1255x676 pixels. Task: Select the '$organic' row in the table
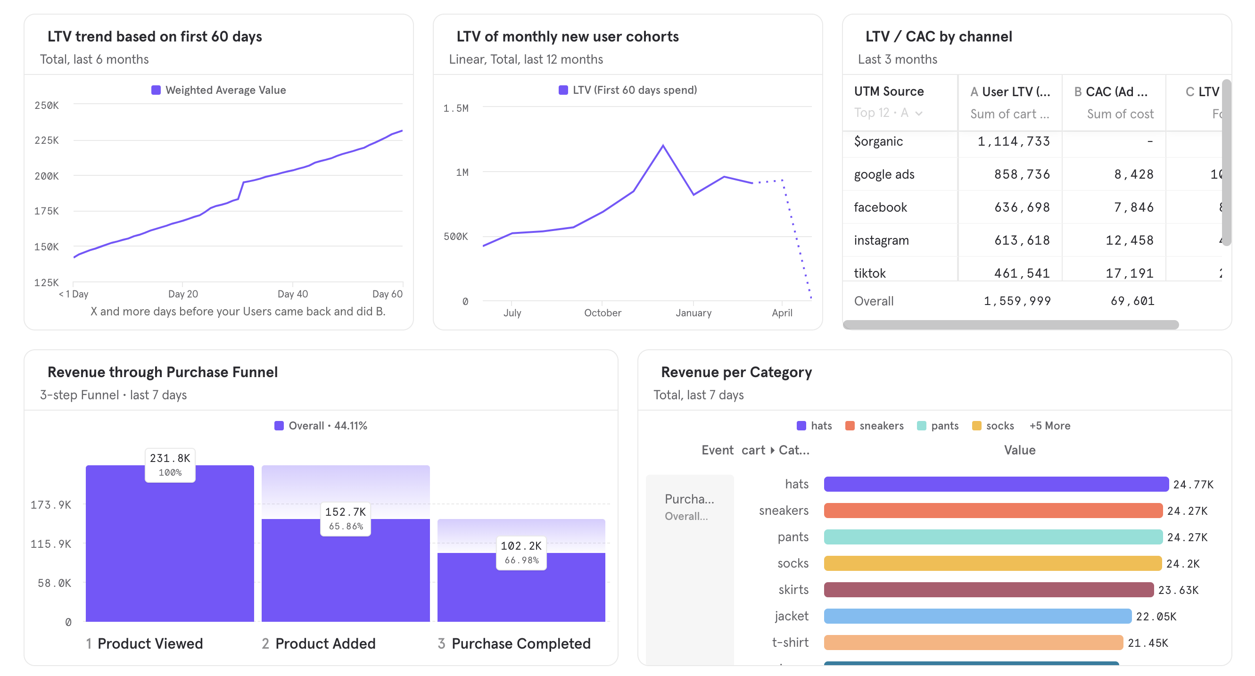pyautogui.click(x=879, y=141)
